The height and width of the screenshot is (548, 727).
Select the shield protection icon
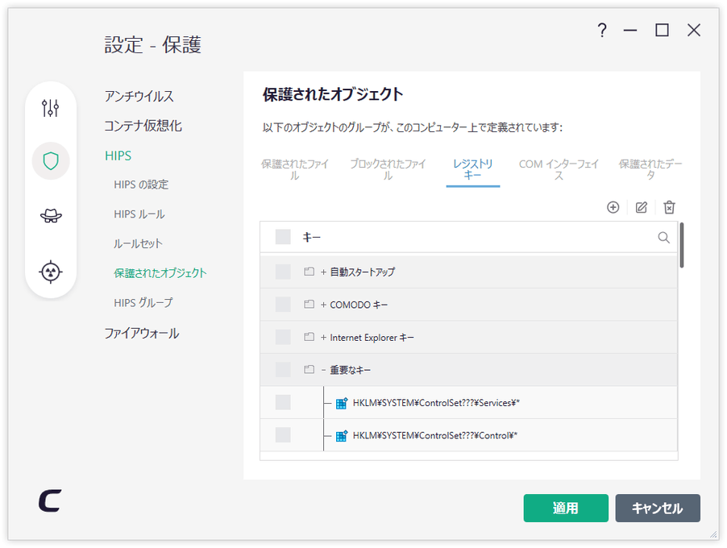[x=51, y=161]
